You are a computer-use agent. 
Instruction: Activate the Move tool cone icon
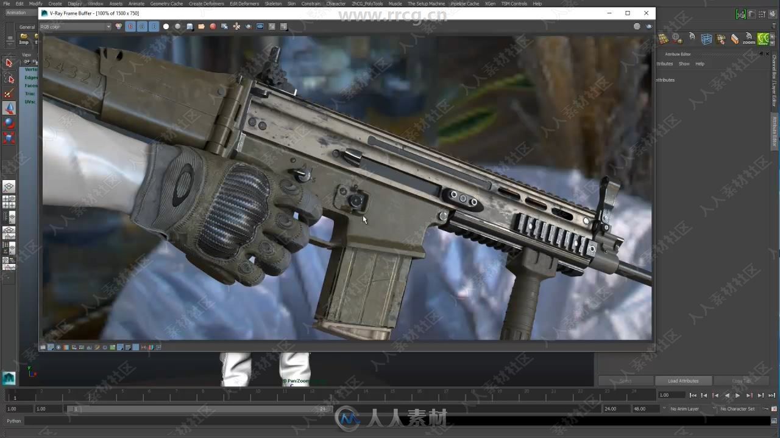click(x=9, y=108)
